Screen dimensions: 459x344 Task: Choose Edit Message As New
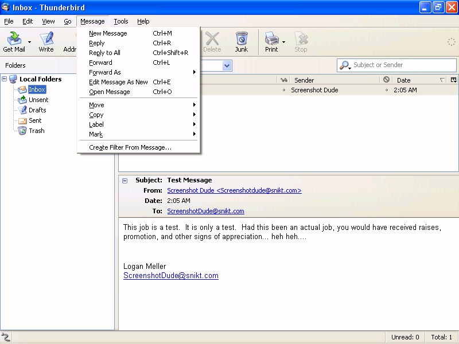139,82
